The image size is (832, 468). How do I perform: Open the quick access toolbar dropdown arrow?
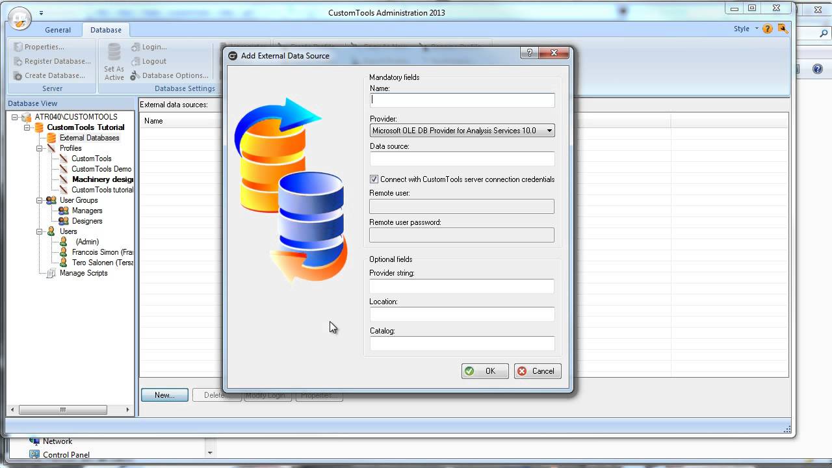(x=41, y=13)
